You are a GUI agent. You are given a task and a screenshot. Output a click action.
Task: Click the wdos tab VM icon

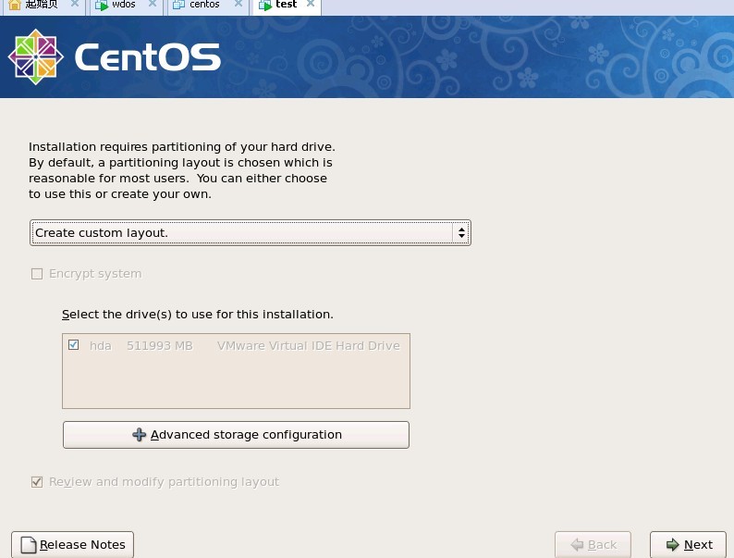click(x=101, y=6)
